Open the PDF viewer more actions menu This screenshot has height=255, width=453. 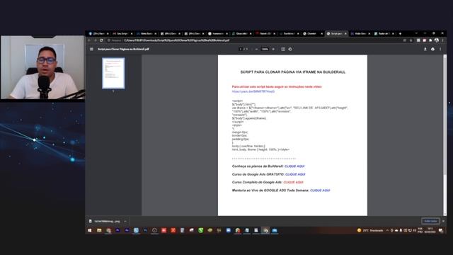point(440,49)
